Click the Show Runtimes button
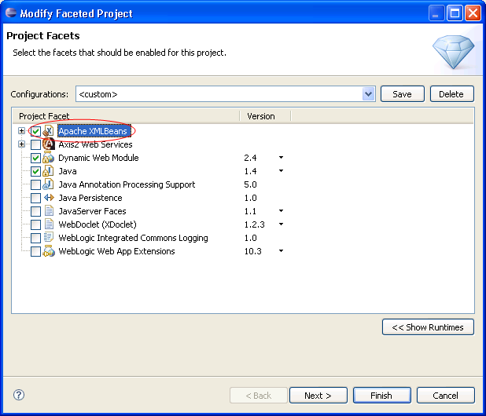Image resolution: width=486 pixels, height=416 pixels. tap(428, 327)
